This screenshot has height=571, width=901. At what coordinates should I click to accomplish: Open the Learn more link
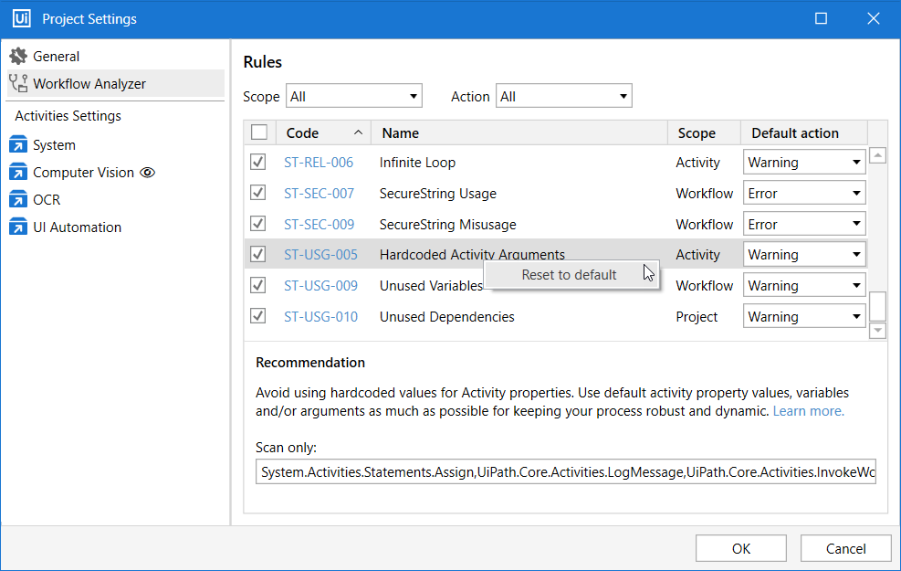click(808, 411)
